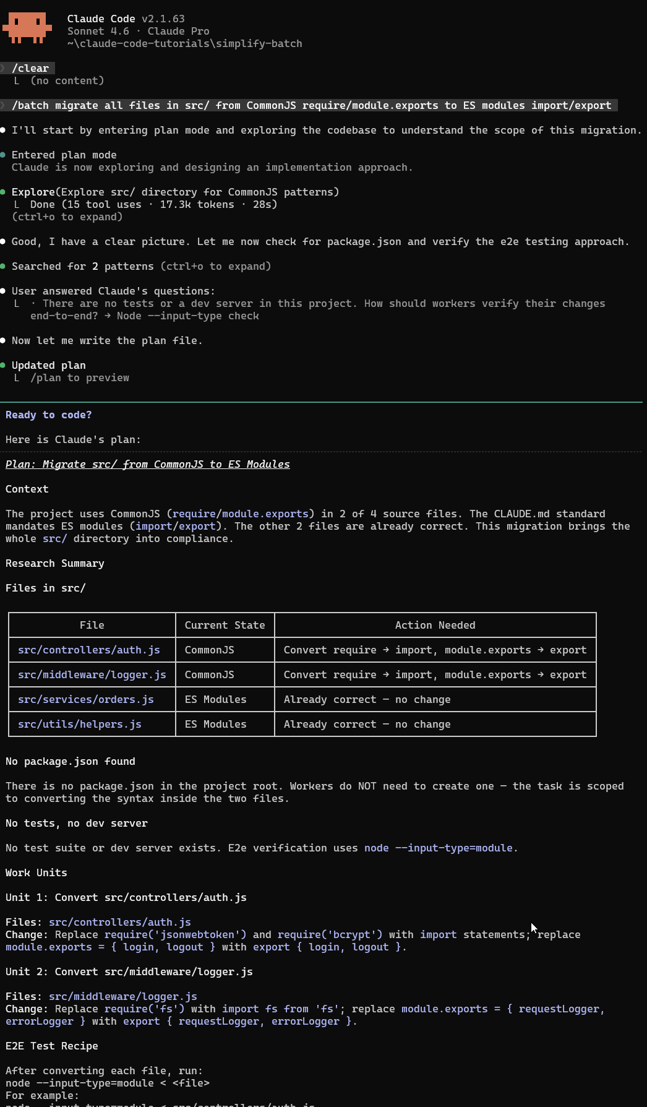
Task: Click 'Now let me write the plan file.' message
Action: tap(107, 340)
